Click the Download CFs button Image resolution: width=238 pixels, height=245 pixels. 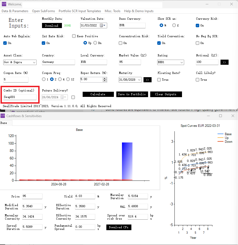click(x=119, y=227)
